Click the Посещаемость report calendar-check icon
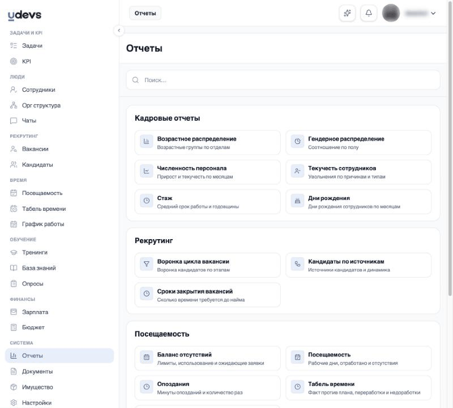This screenshot has width=453, height=408. [297, 357]
